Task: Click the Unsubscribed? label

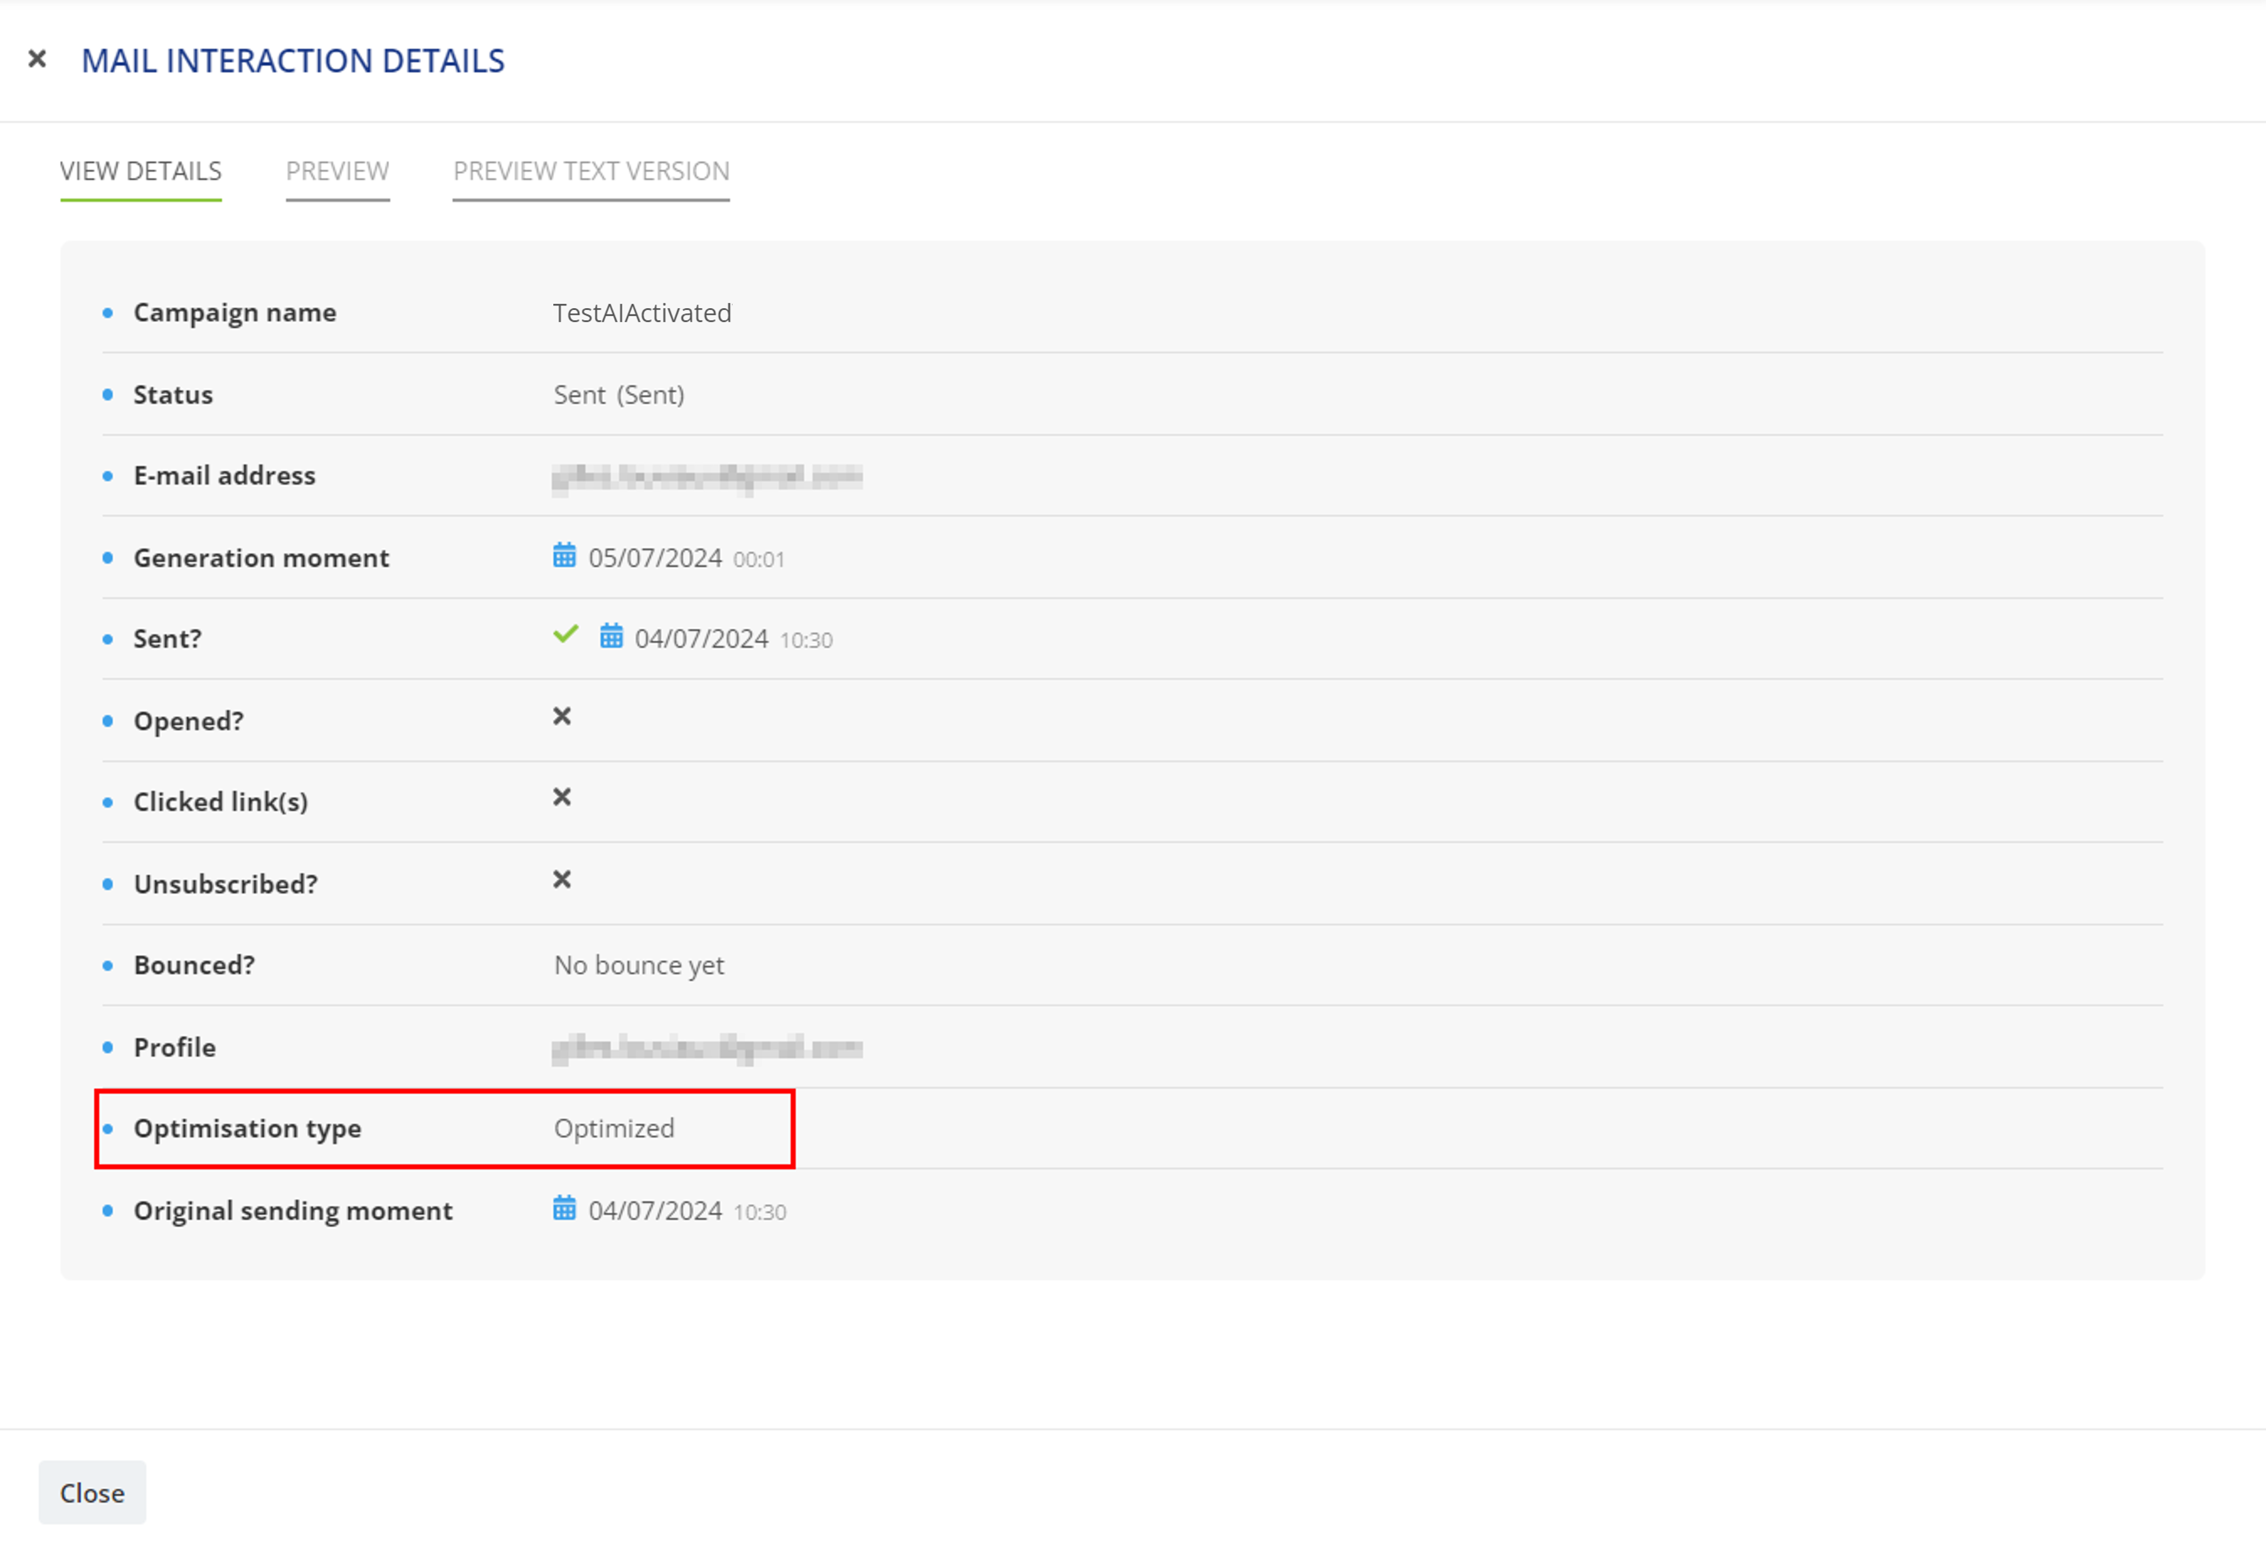Action: [226, 884]
